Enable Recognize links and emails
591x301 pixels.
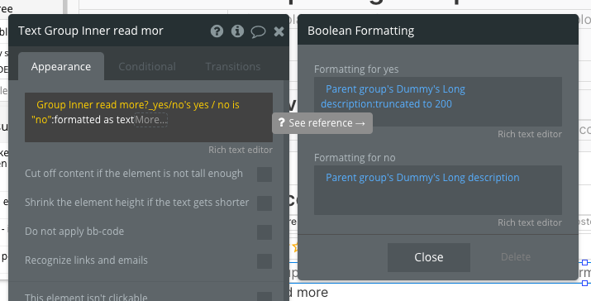click(265, 261)
